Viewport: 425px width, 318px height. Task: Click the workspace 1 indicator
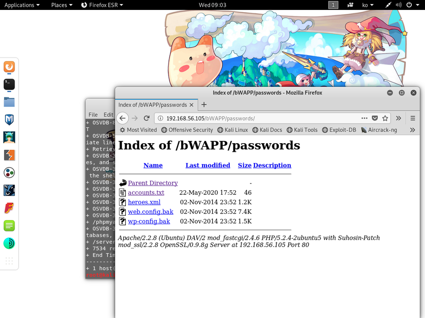[x=333, y=5]
